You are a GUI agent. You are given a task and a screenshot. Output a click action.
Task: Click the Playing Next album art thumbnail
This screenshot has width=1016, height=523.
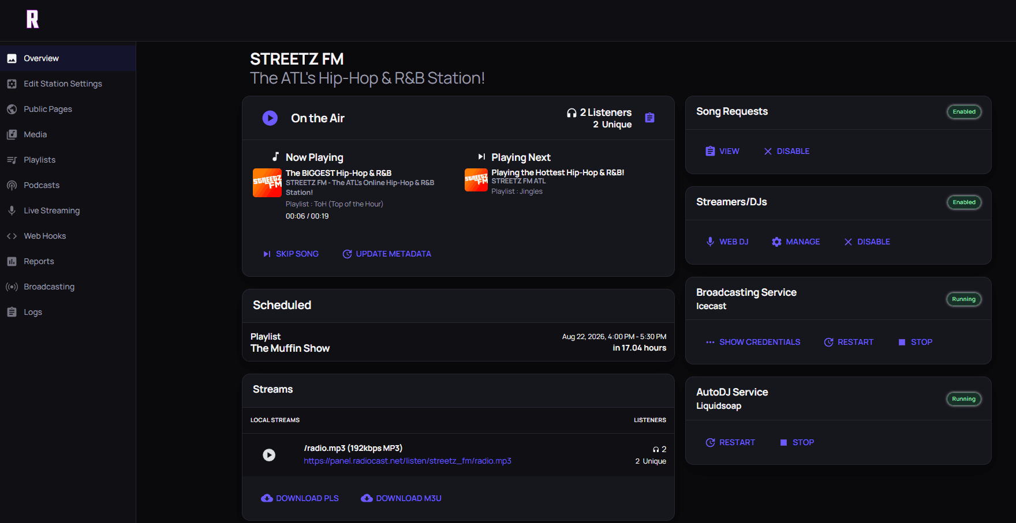pyautogui.click(x=476, y=180)
